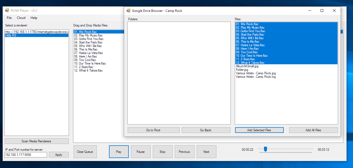Viewport: 353px width, 168px height.
Task: Click Add All Files button
Action: 314,130
